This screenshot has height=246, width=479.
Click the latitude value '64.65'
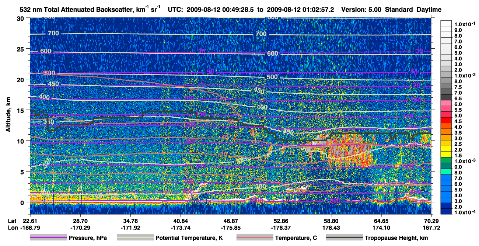point(381,221)
